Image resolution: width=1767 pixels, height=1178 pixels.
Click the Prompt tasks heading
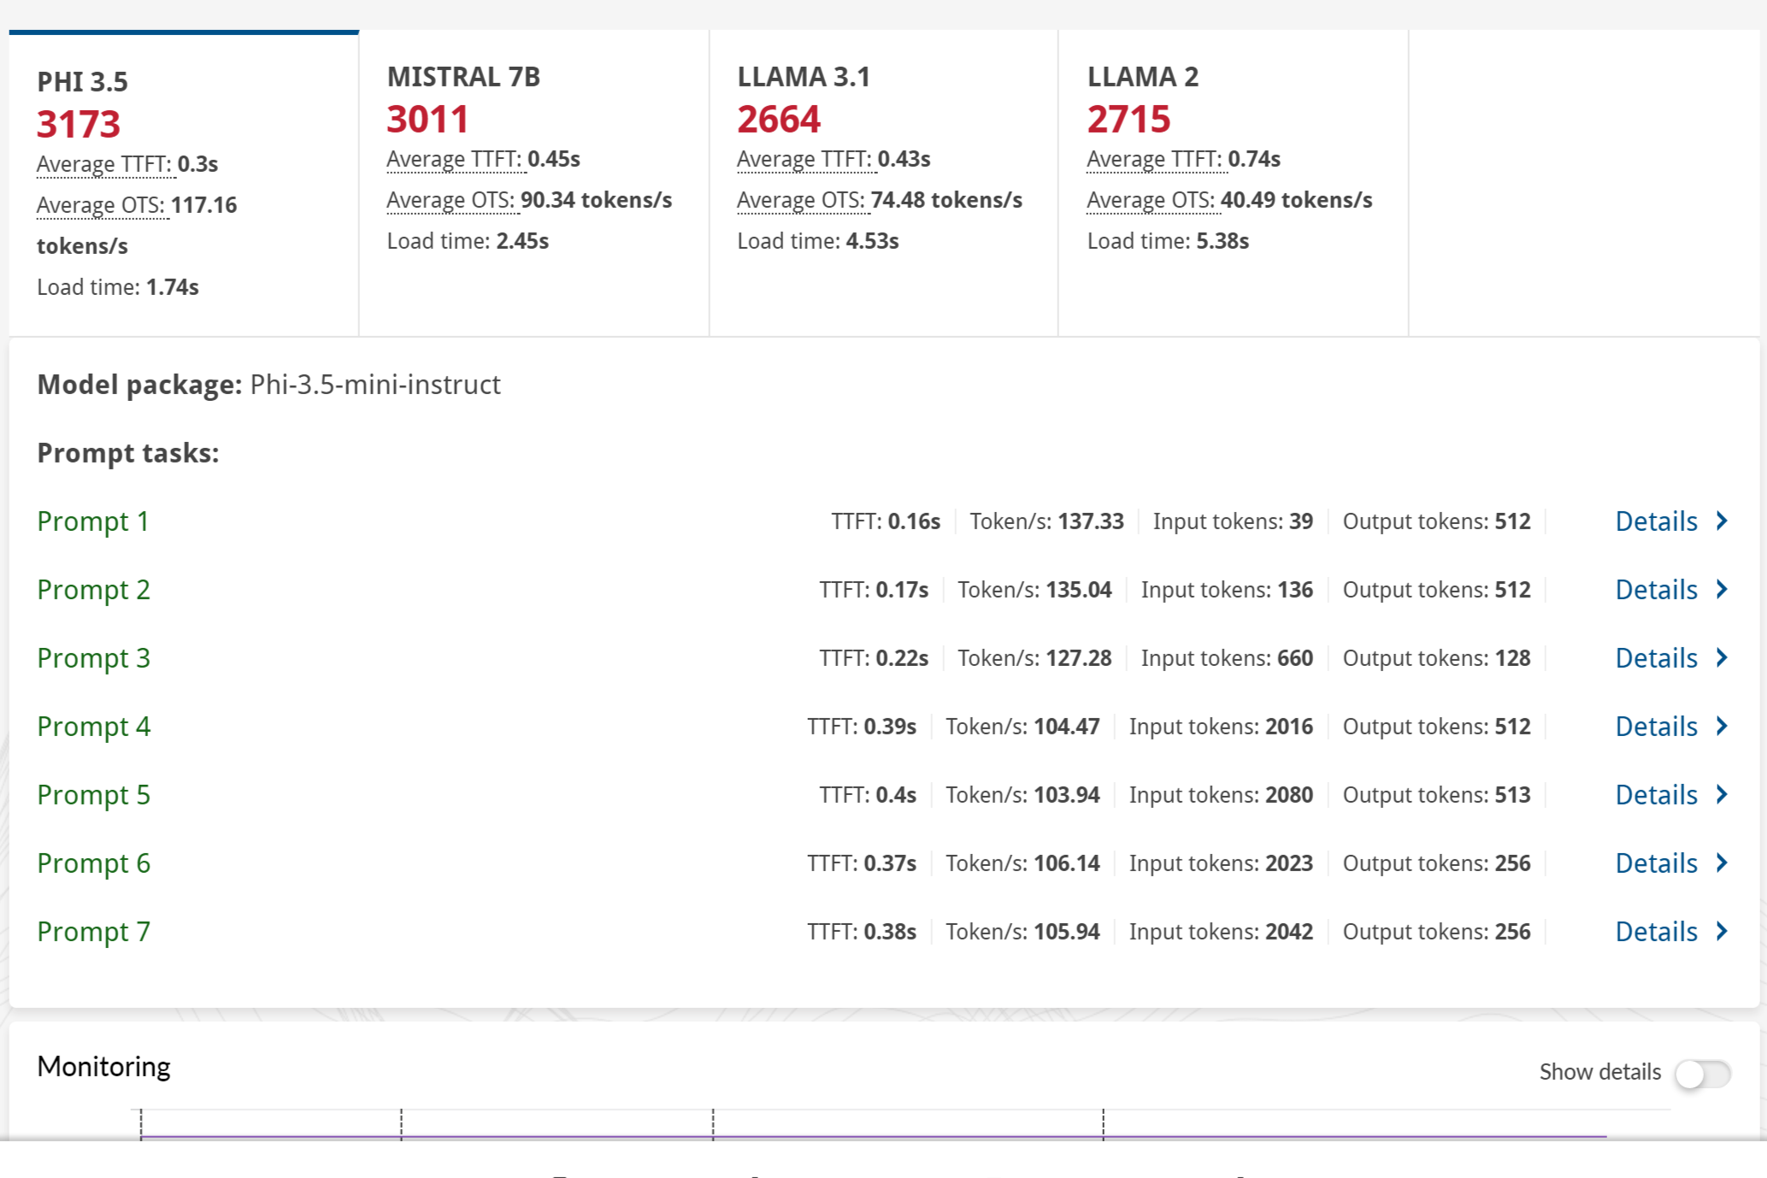click(128, 453)
